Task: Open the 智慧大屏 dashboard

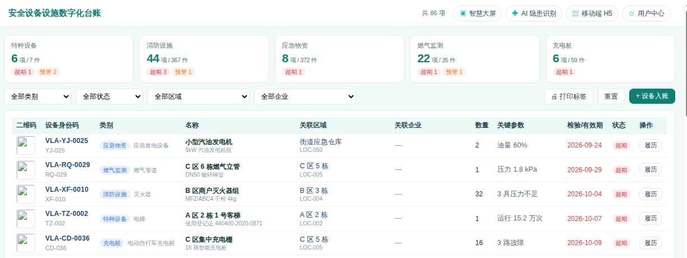Action: click(478, 13)
